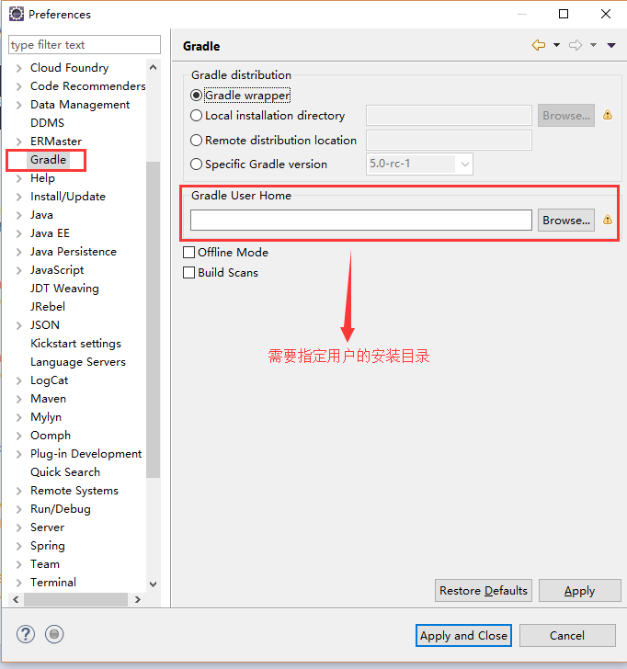627x669 pixels.
Task: Select Kickstart settings page
Action: tap(75, 344)
